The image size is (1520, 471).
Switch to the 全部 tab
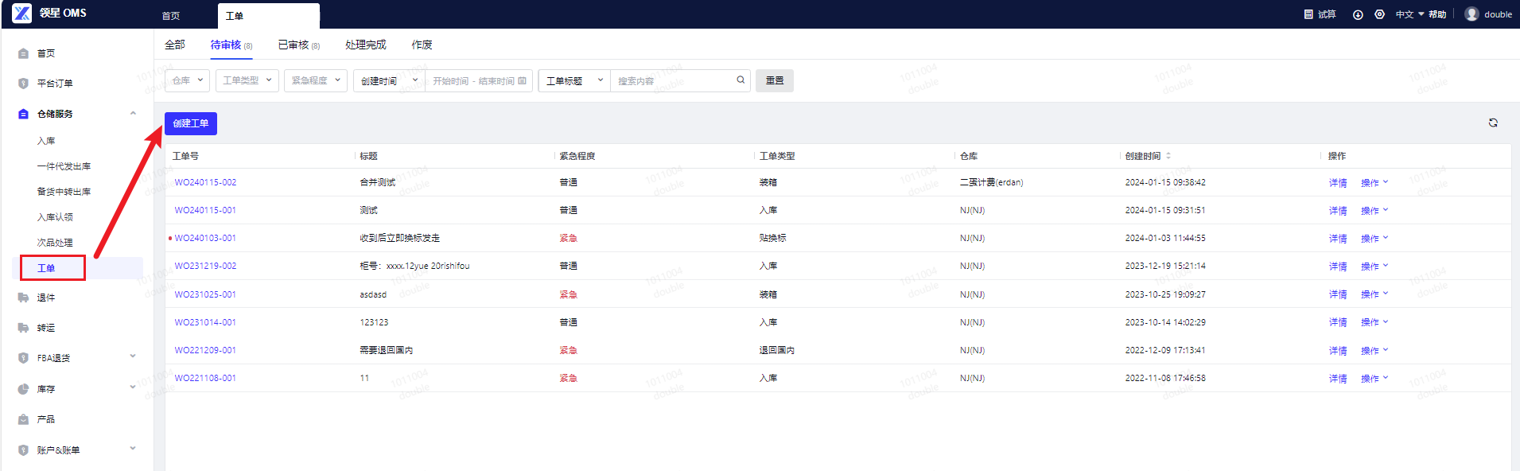click(x=175, y=45)
